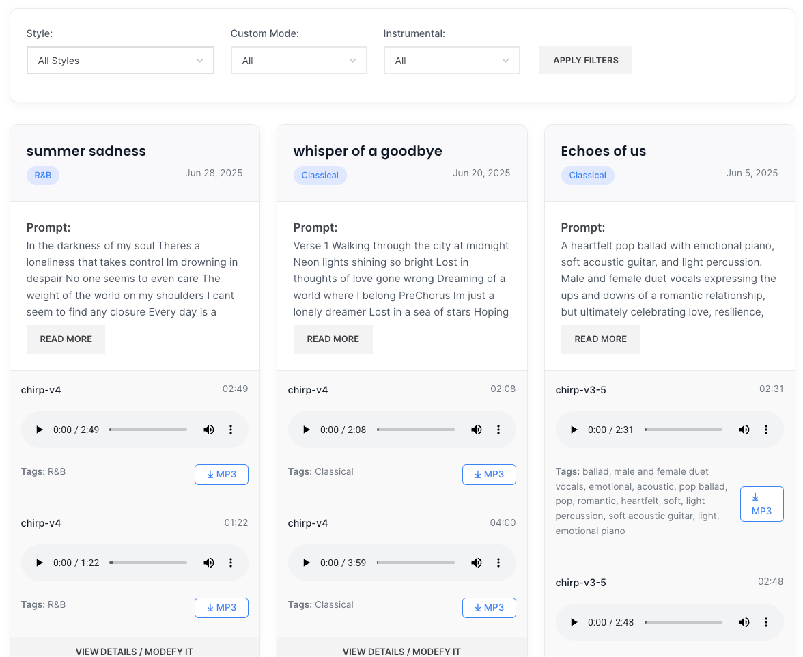The width and height of the screenshot is (803, 657).
Task: Expand the Custom Mode dropdown
Action: (298, 61)
